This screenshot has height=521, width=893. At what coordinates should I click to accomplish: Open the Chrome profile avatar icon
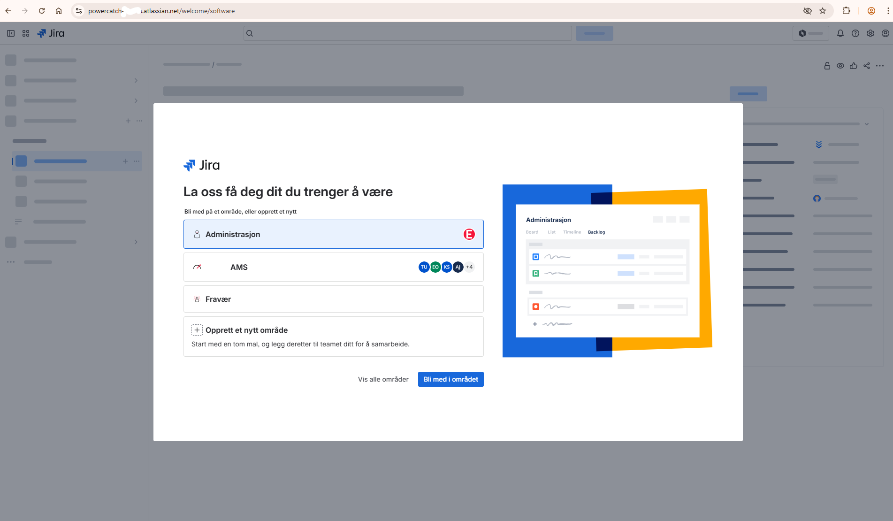tap(871, 11)
